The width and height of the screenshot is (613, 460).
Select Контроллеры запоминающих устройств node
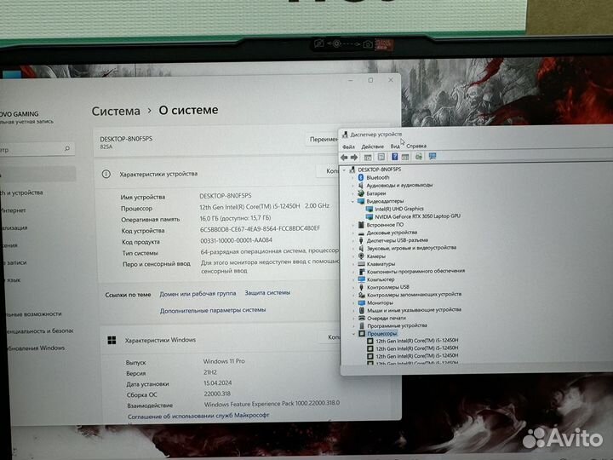415,294
